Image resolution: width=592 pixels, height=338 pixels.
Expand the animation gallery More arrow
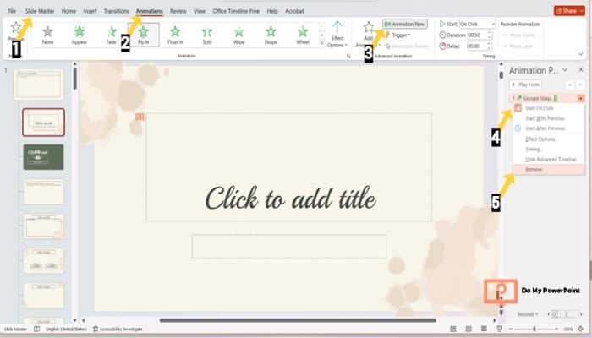pyautogui.click(x=322, y=43)
